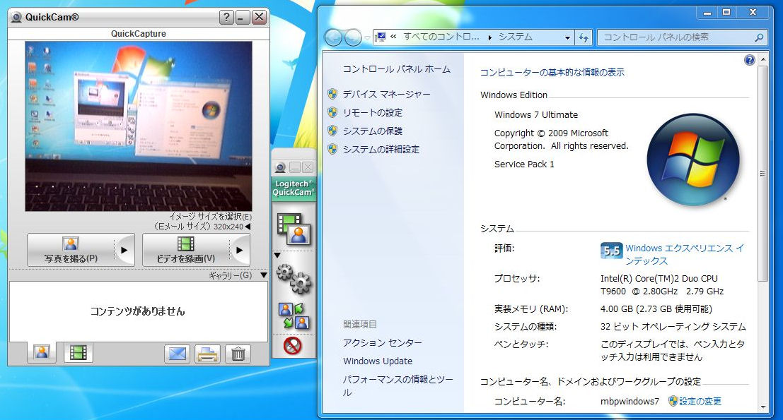Click the shield icon beside リモートの設定

click(332, 113)
